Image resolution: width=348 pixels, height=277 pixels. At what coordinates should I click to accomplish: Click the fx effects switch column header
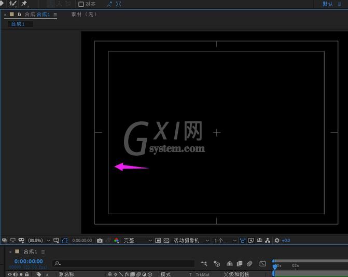[127, 274]
